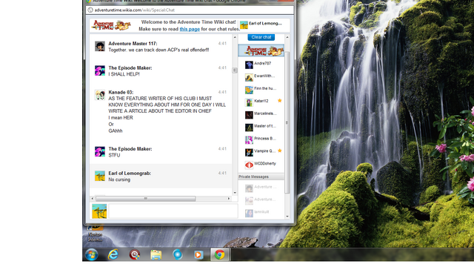Click the name 'Adventure Master 117:' in chat
The width and height of the screenshot is (474, 267).
click(x=133, y=44)
